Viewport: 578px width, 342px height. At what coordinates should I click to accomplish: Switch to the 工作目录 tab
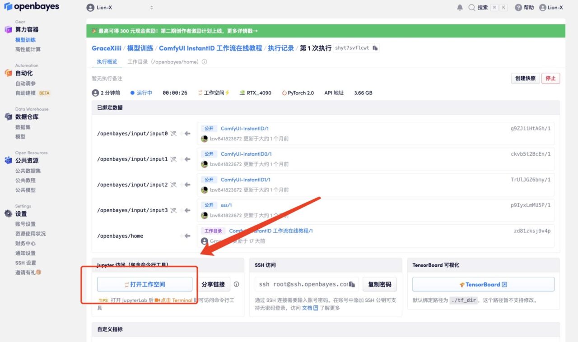(x=163, y=62)
